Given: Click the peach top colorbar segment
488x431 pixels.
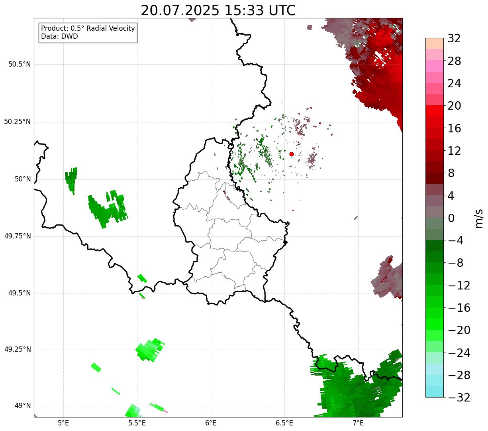Looking at the screenshot, I should coord(435,43).
